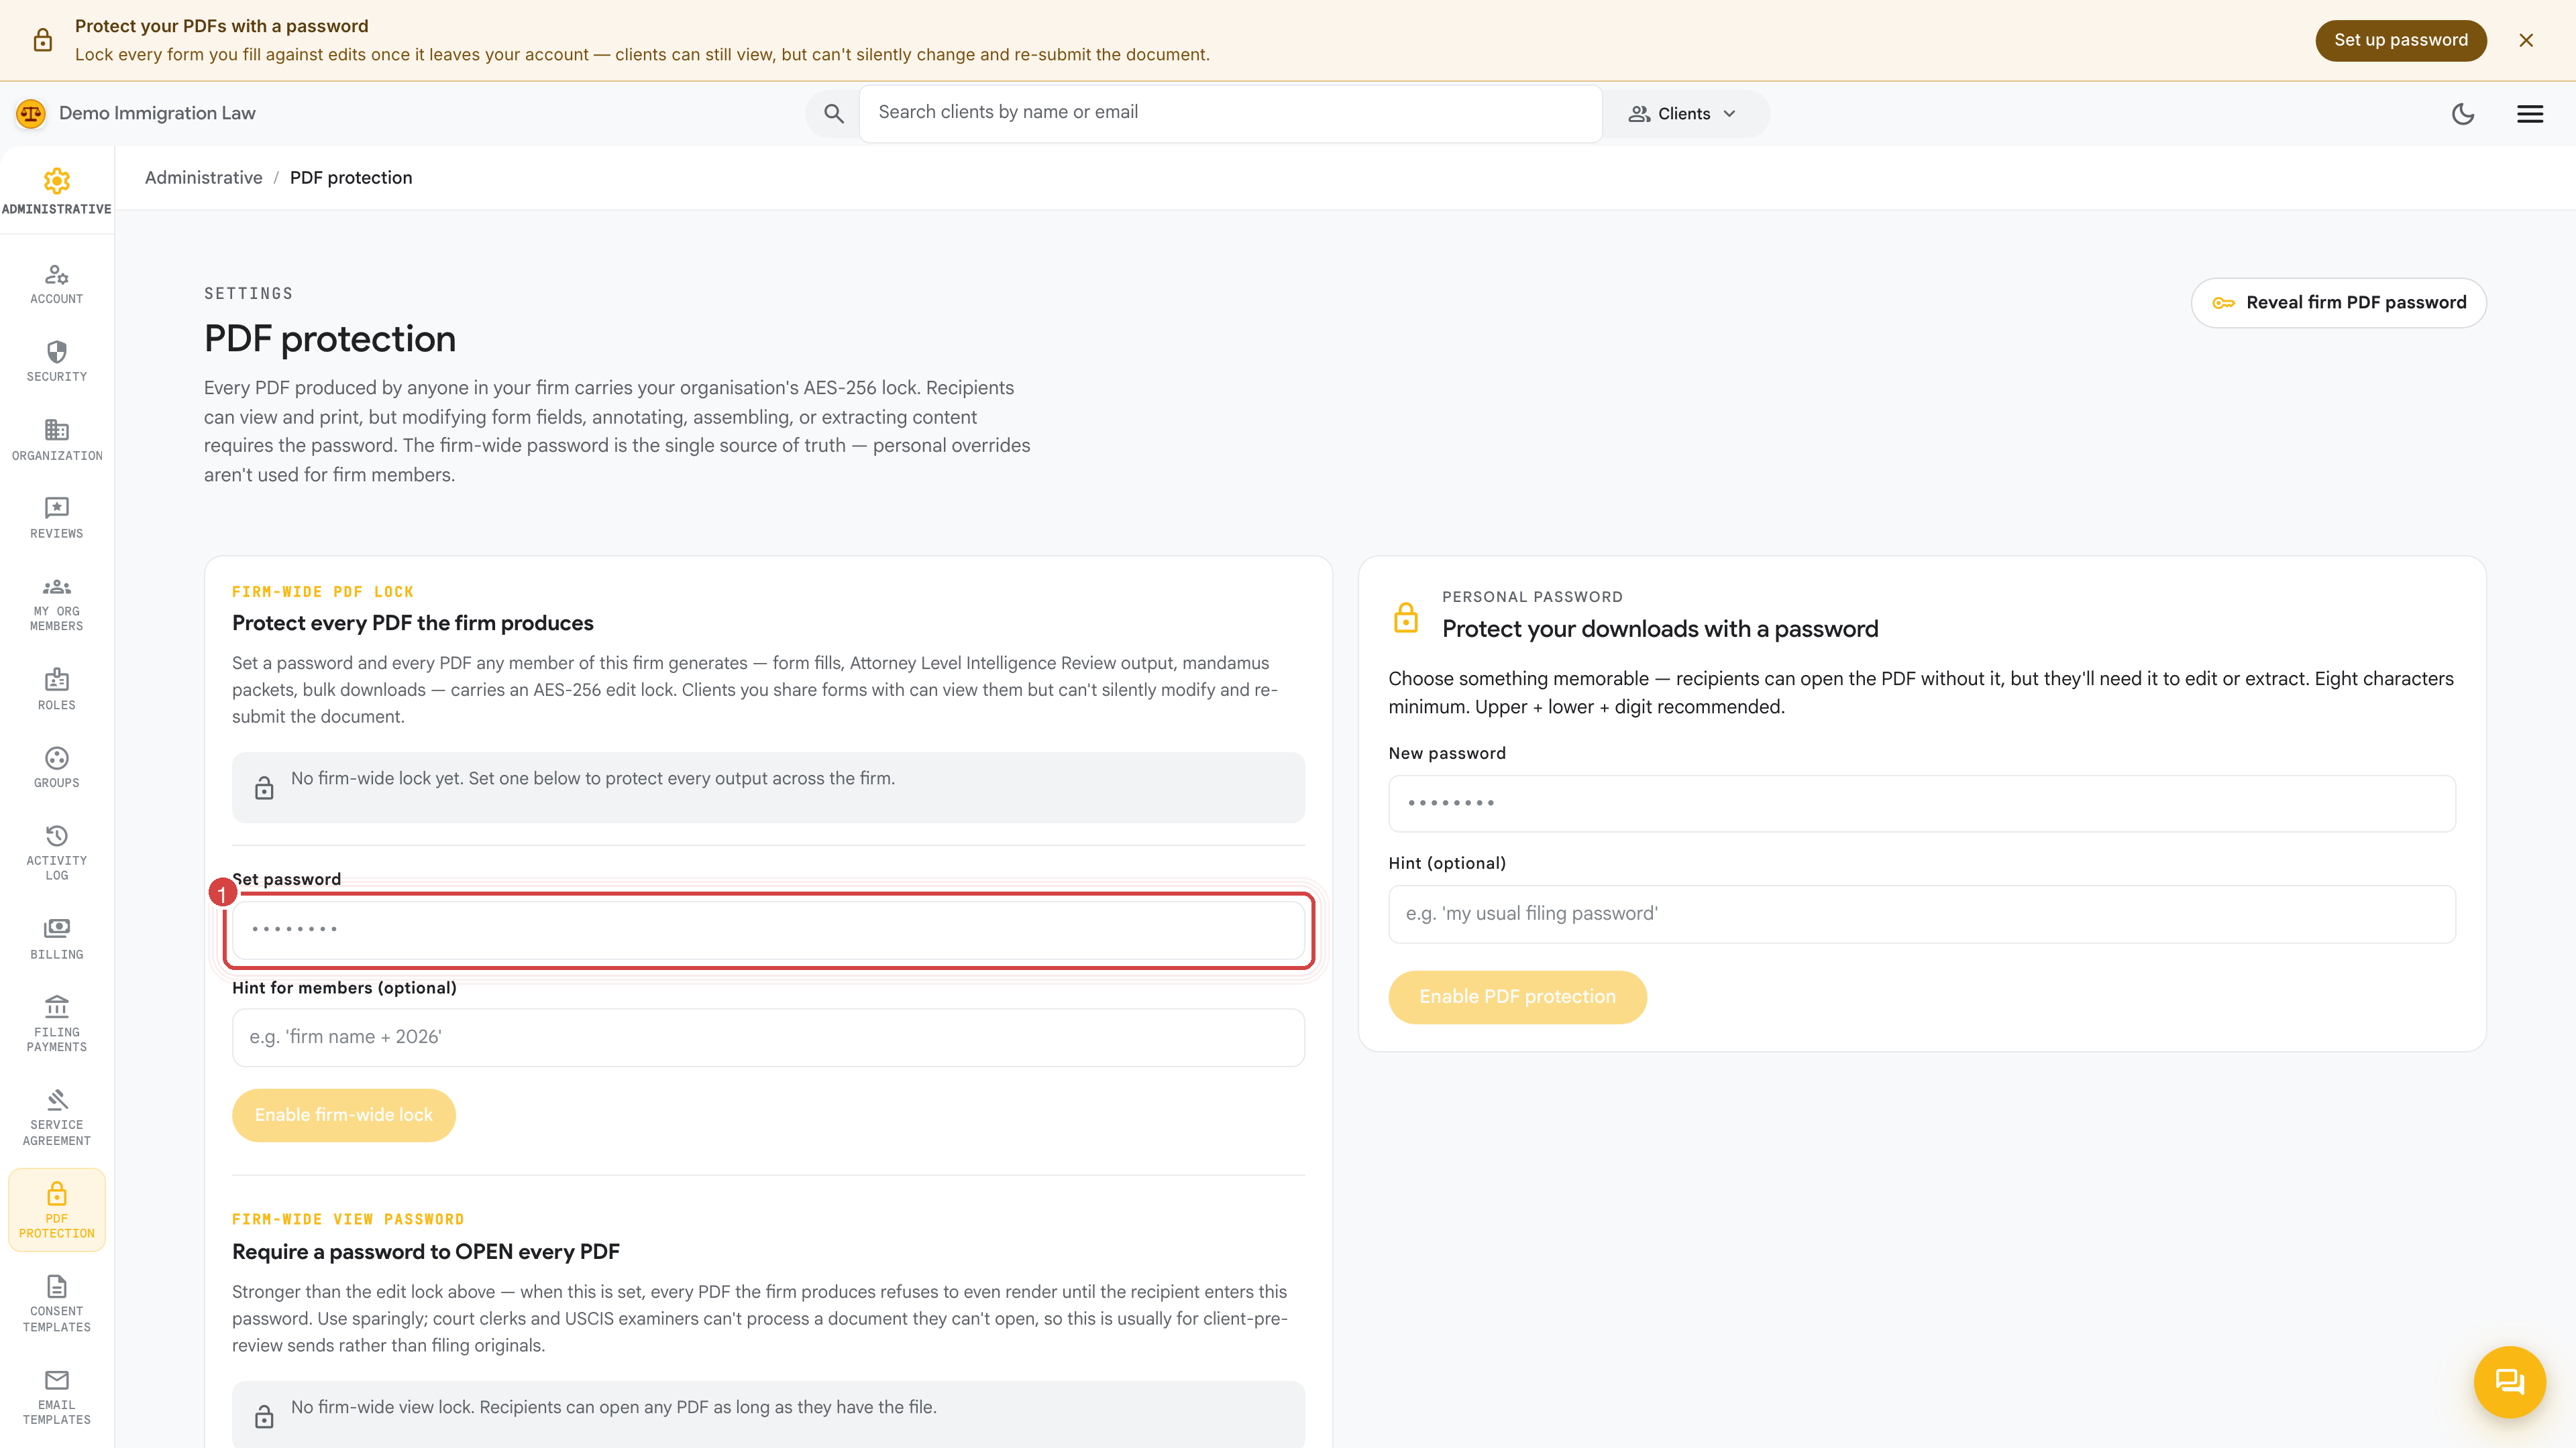Click Reveal firm PDF password
Image resolution: width=2576 pixels, height=1448 pixels.
point(2338,303)
